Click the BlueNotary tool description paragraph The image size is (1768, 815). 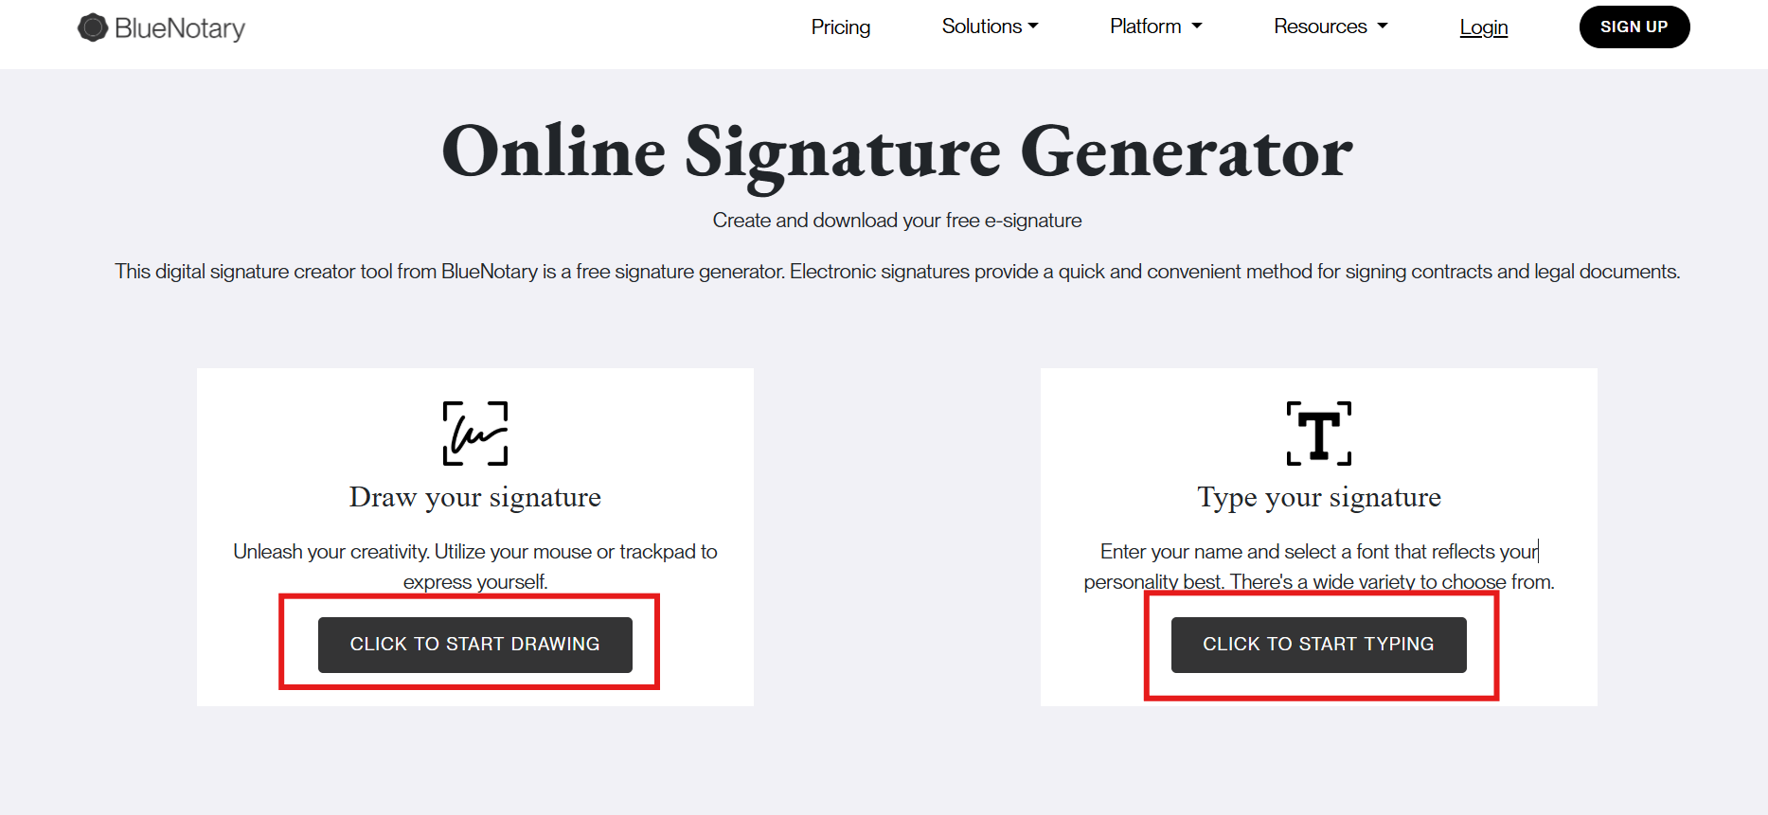(897, 272)
